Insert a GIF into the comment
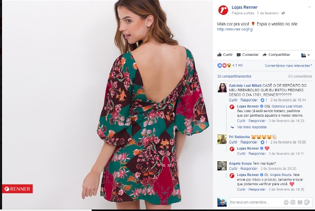This screenshot has width=315, height=211. [x=300, y=202]
